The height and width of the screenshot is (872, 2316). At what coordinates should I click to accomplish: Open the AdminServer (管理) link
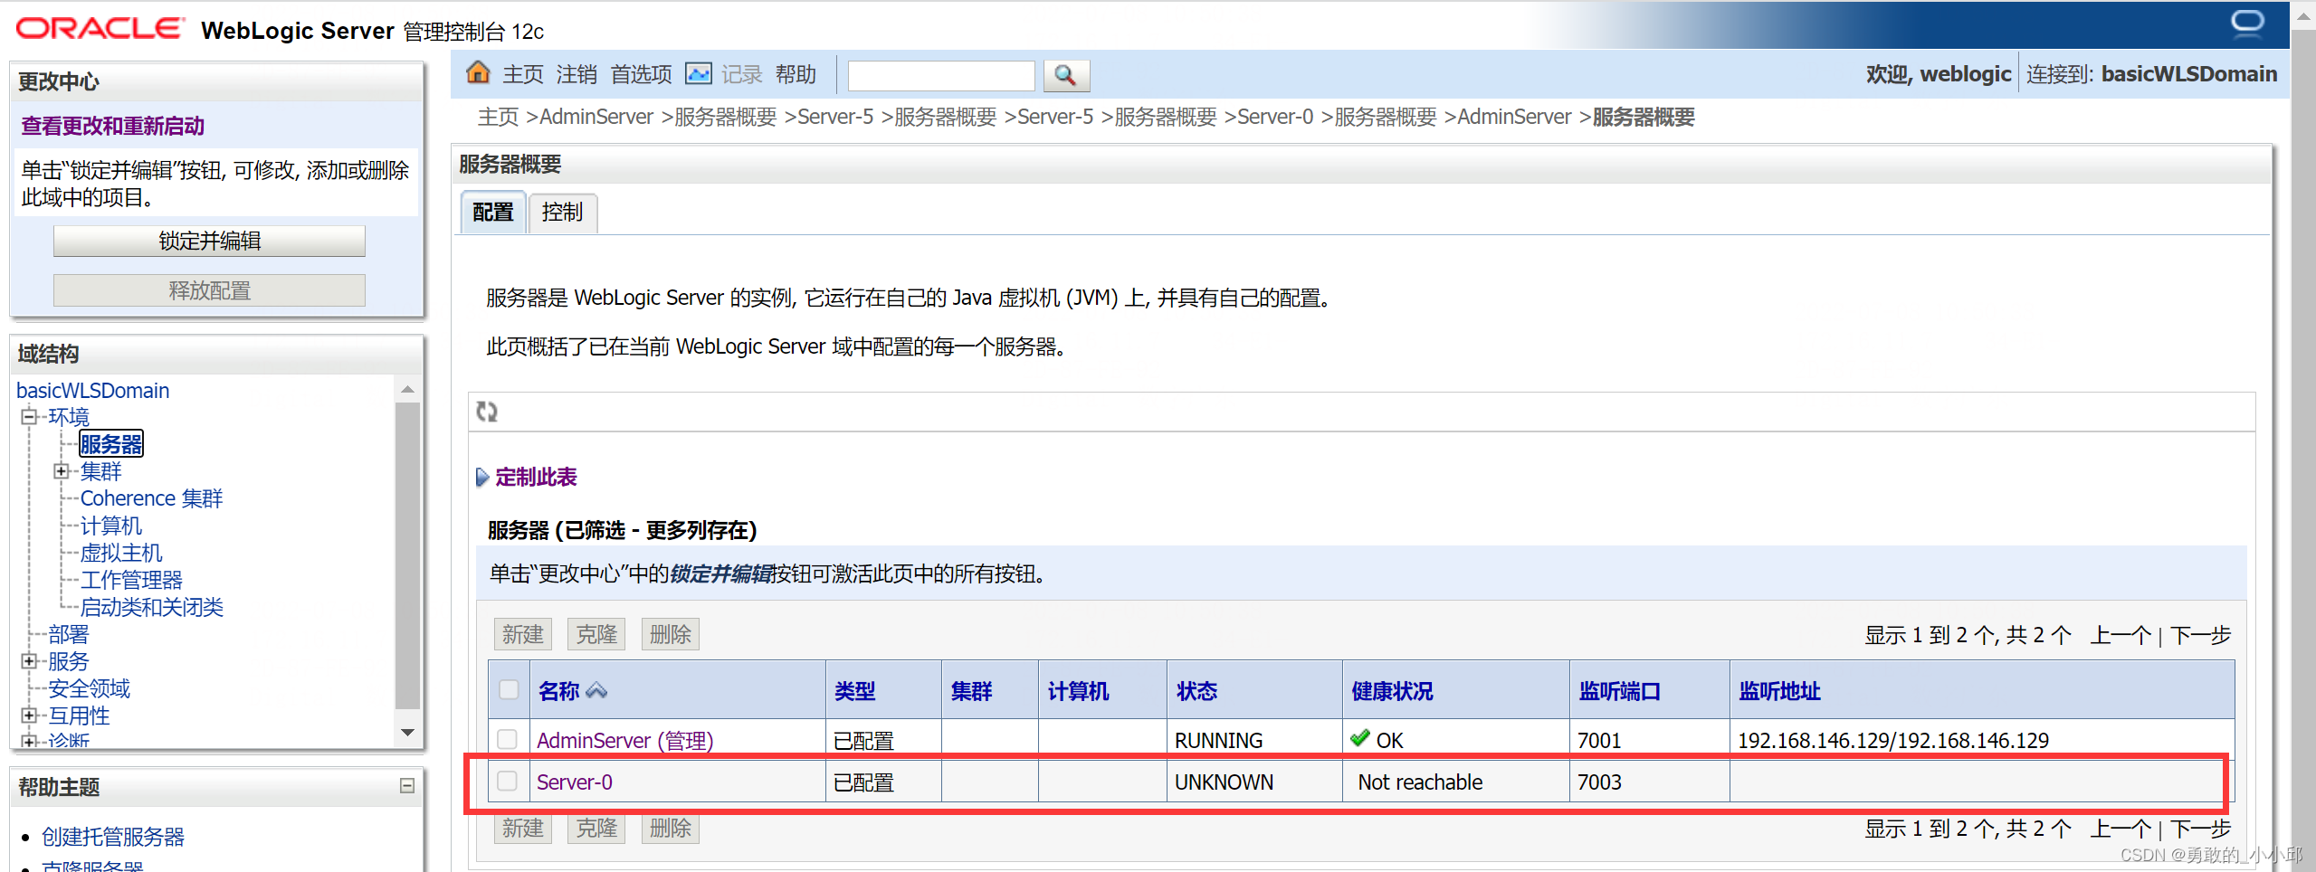(x=624, y=741)
